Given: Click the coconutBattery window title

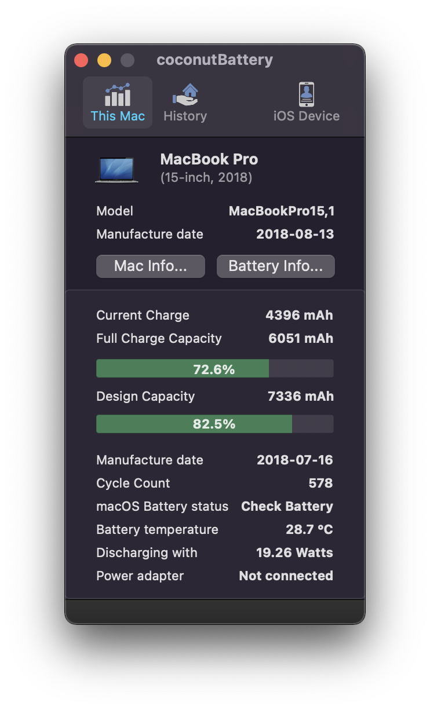Looking at the screenshot, I should [214, 60].
